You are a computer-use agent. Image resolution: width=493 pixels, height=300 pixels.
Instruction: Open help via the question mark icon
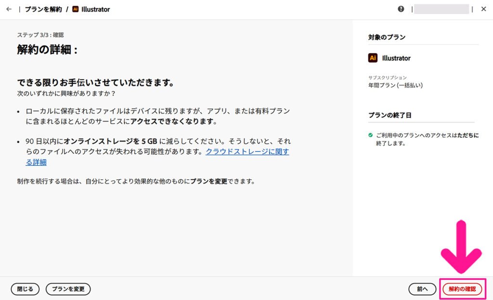(401, 9)
